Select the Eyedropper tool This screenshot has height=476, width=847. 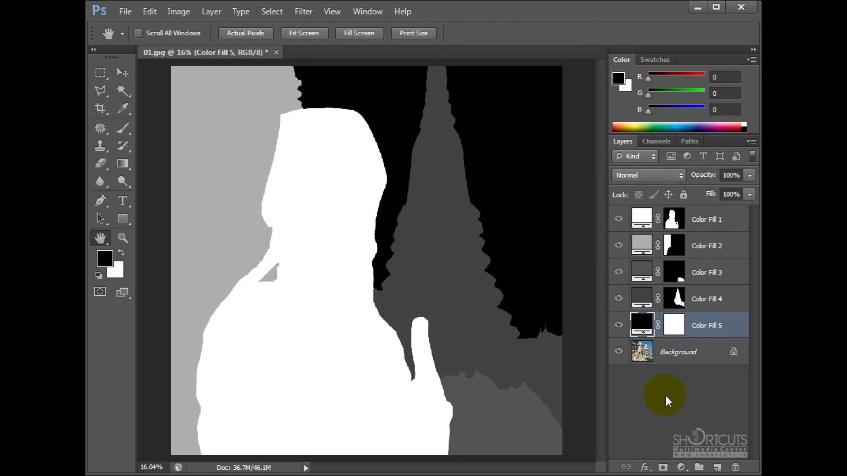tap(123, 108)
